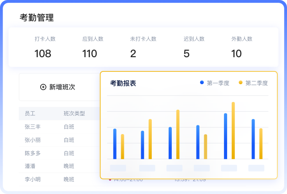This screenshot has width=287, height=194.
Task: Open the 迟到人数 5 statistic
Action: 194,47
